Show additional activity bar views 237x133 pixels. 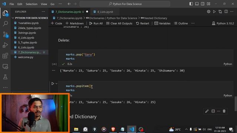coord(5,88)
